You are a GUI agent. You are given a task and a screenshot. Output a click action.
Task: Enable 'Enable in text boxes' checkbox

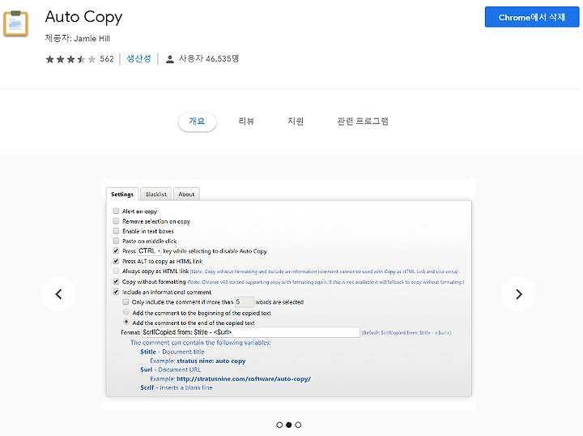pos(116,231)
